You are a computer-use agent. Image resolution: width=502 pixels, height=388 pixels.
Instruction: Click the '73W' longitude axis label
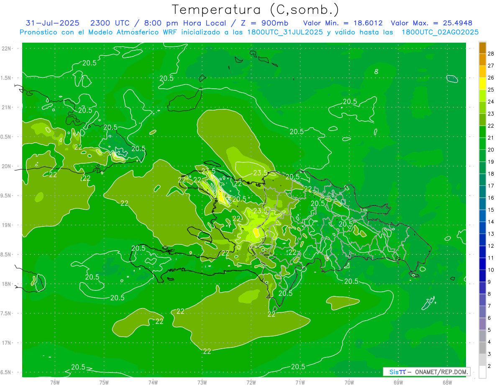(x=202, y=383)
